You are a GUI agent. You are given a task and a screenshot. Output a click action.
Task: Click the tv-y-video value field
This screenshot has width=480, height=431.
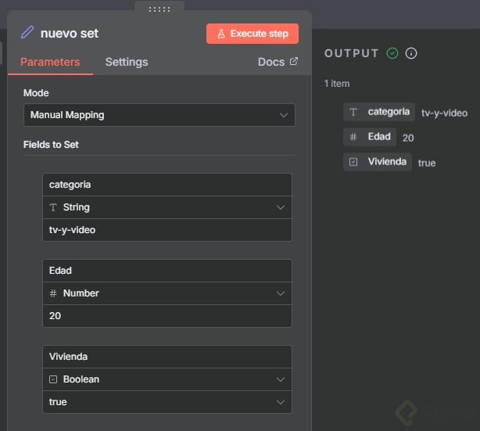coord(167,230)
